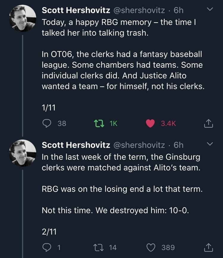Open the 6h timestamp of second tweet
Viewport: 223px width, 258px height.
point(178,145)
